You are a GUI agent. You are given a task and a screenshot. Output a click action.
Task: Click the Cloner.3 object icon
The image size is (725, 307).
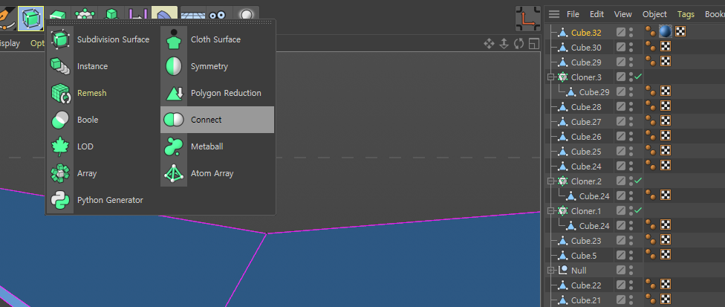(563, 77)
